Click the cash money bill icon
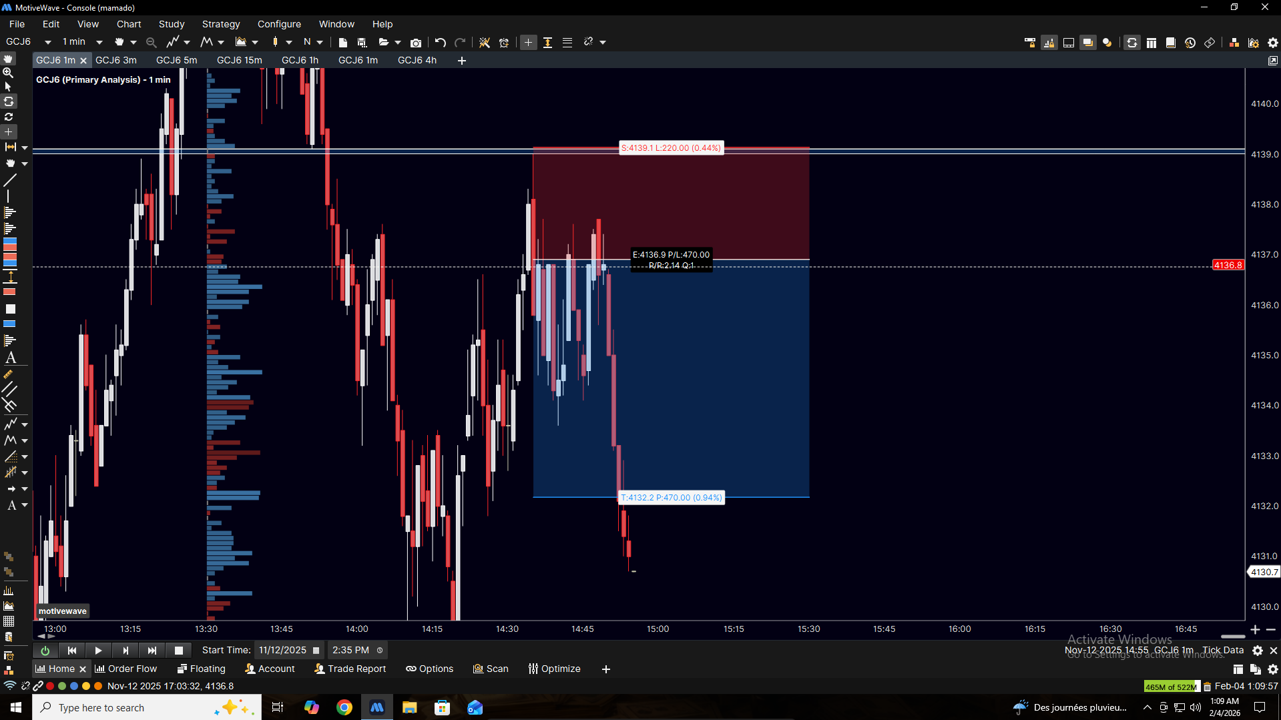Image resolution: width=1281 pixels, height=720 pixels. 1210,43
